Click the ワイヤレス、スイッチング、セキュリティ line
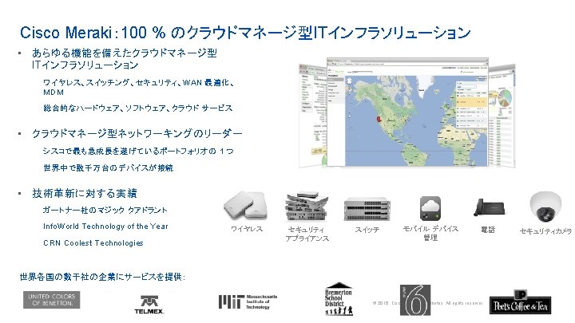Screen dimensions: 575x323 [139, 87]
